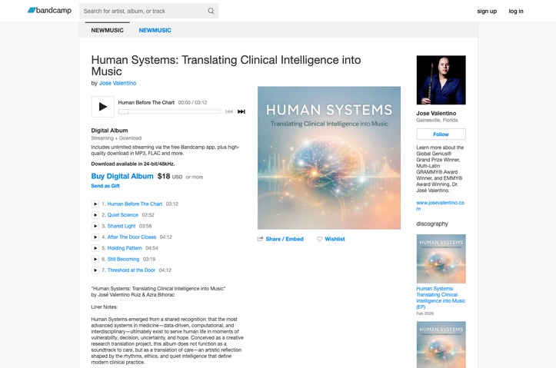Image resolution: width=556 pixels, height=368 pixels.
Task: Click the share arrow icon beside Share / Embed
Action: click(260, 239)
